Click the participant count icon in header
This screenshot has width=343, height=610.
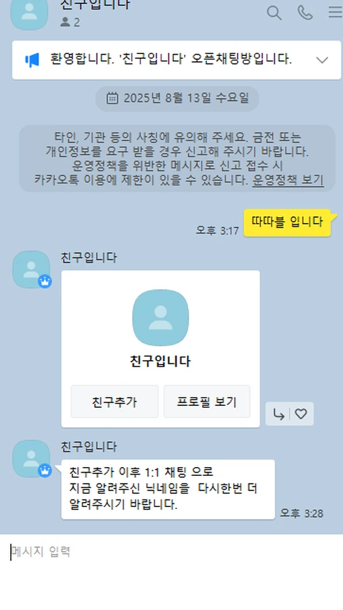tap(65, 22)
